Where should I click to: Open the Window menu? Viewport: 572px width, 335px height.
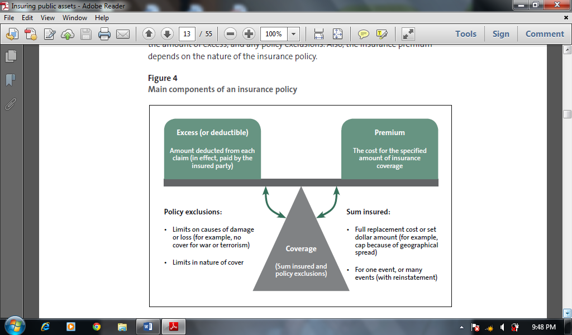click(75, 18)
